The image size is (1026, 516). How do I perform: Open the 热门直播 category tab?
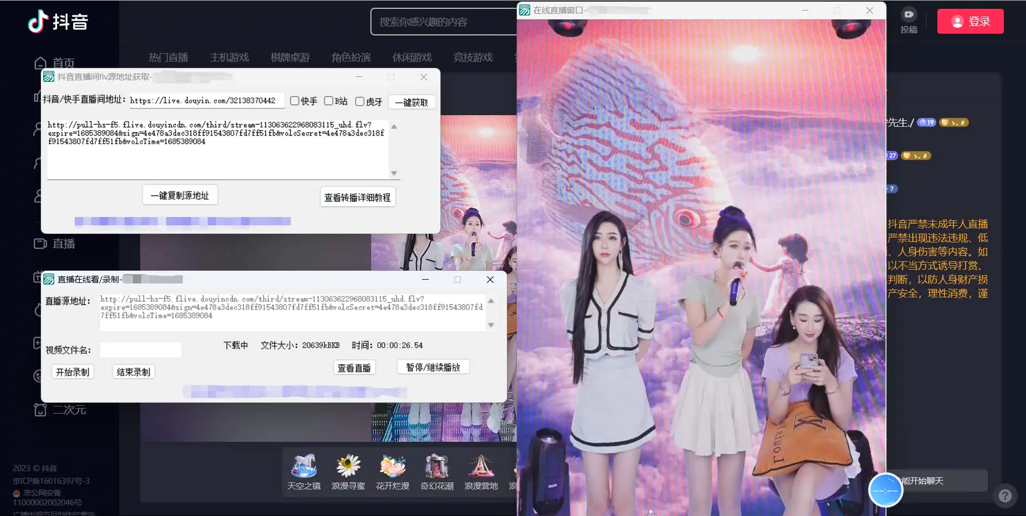coord(168,58)
